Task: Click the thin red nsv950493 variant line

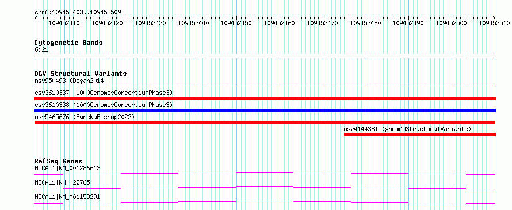Action: (x=265, y=86)
